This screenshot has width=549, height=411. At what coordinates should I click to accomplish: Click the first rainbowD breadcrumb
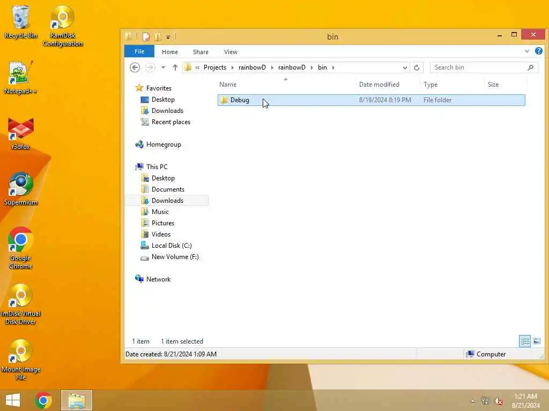coord(252,67)
